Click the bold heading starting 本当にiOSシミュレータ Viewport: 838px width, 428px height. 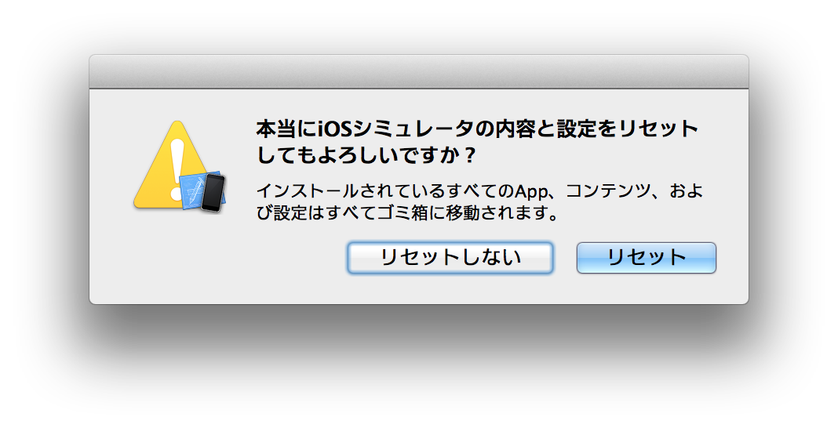tap(477, 129)
